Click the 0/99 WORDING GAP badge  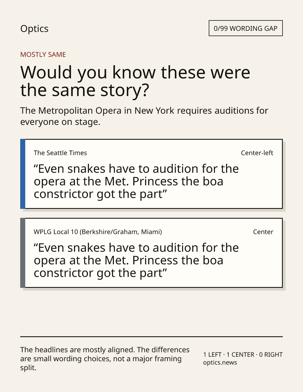[x=245, y=28]
